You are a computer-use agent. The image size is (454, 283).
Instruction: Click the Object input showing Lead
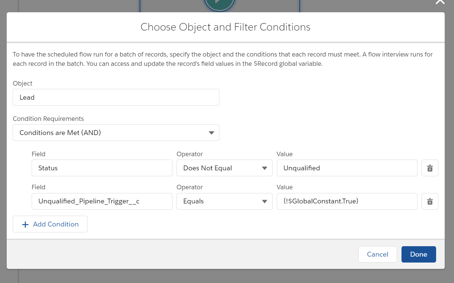pyautogui.click(x=116, y=97)
